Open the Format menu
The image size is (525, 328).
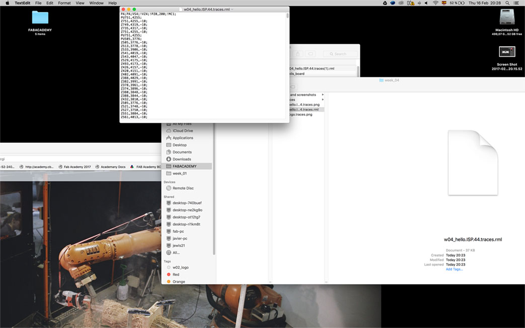coord(64,3)
